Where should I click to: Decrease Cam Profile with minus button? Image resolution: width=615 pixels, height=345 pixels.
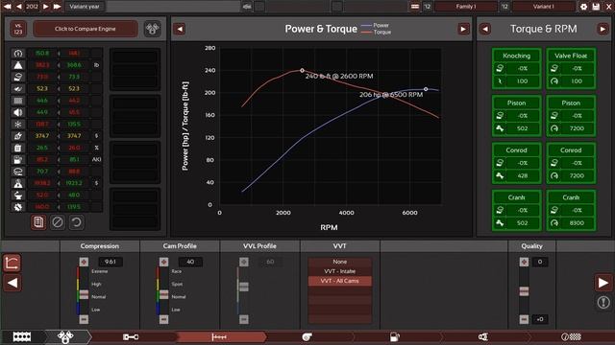tap(163, 319)
